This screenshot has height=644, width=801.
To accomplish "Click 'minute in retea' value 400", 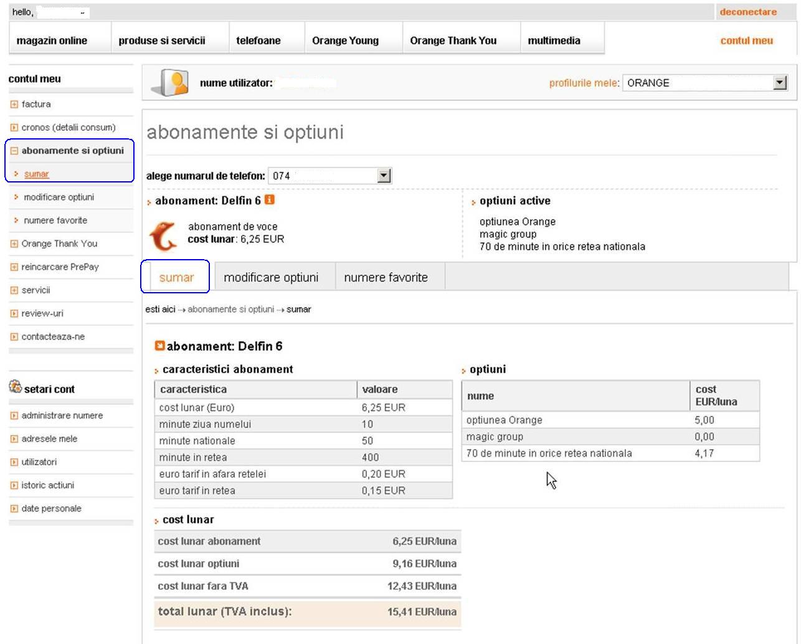I will tap(370, 458).
